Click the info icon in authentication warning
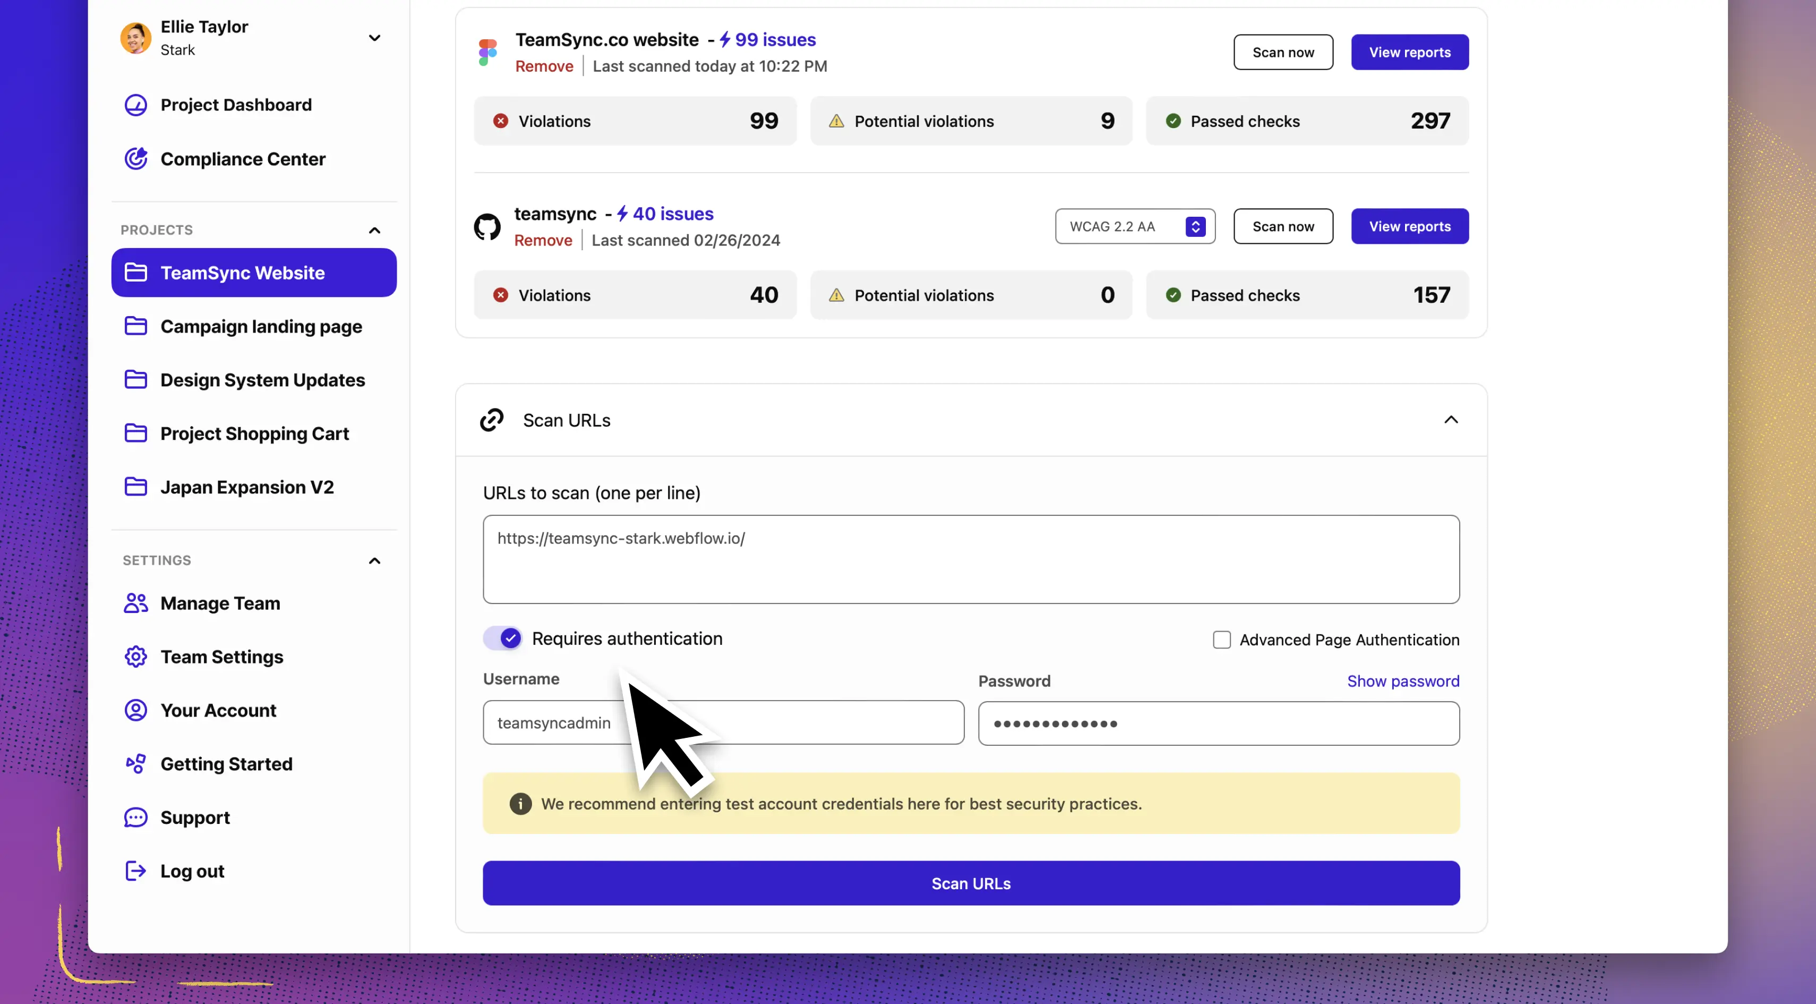 click(519, 804)
